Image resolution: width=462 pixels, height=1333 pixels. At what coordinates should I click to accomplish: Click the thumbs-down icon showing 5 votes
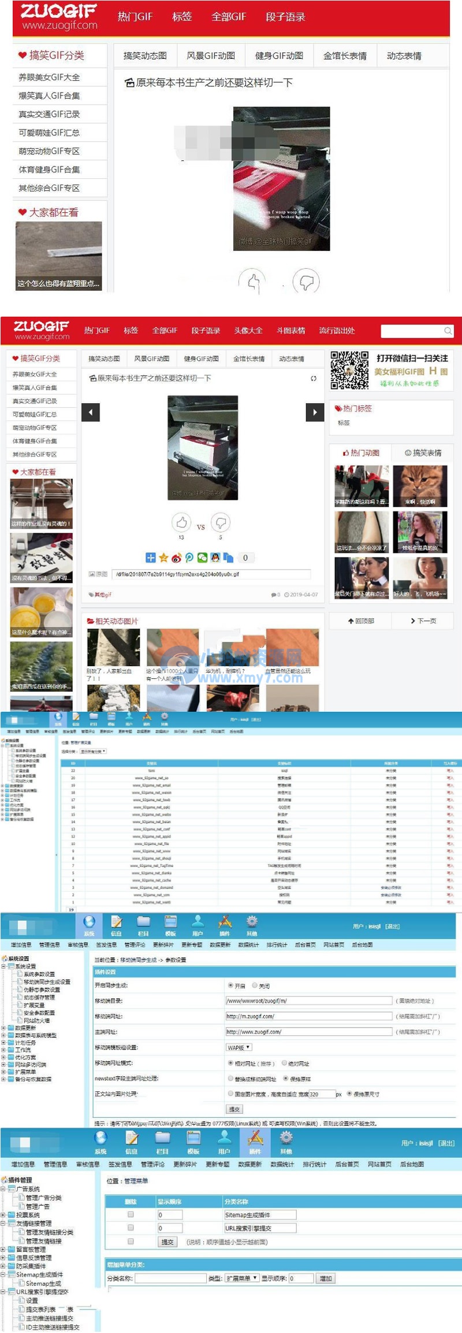click(221, 522)
